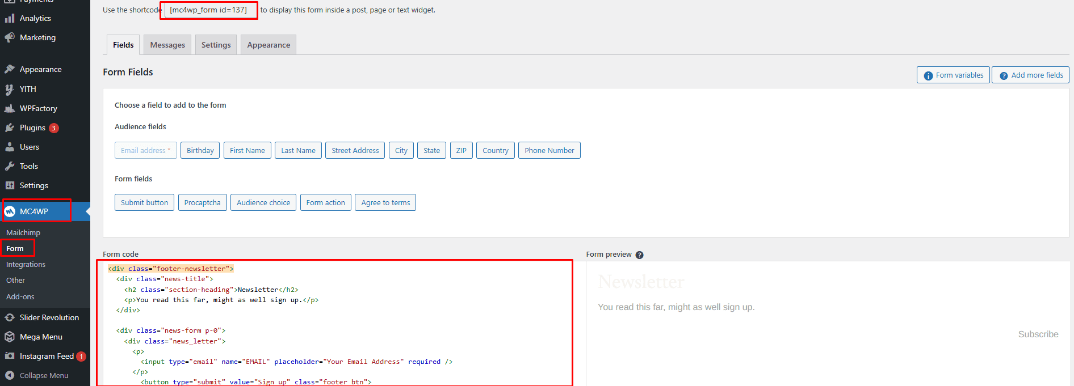This screenshot has width=1074, height=386.
Task: Open the Form submenu item
Action: tap(15, 248)
